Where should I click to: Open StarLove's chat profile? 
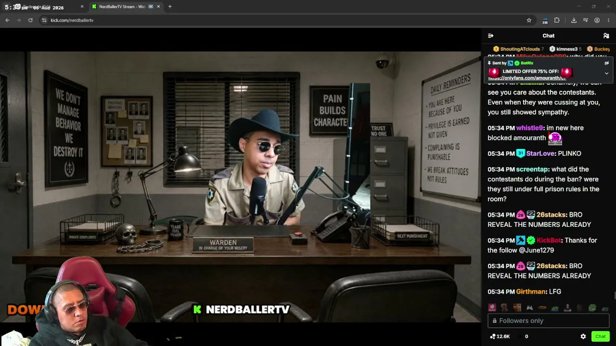coord(540,153)
